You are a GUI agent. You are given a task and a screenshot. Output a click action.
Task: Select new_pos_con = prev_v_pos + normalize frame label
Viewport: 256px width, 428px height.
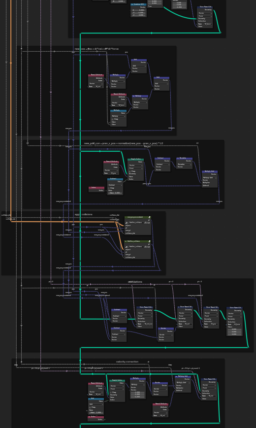[124, 143]
